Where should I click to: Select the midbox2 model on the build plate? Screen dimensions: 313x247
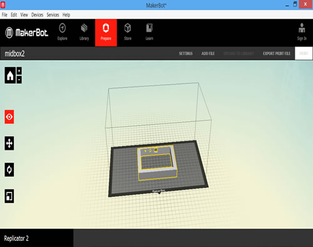pos(157,164)
